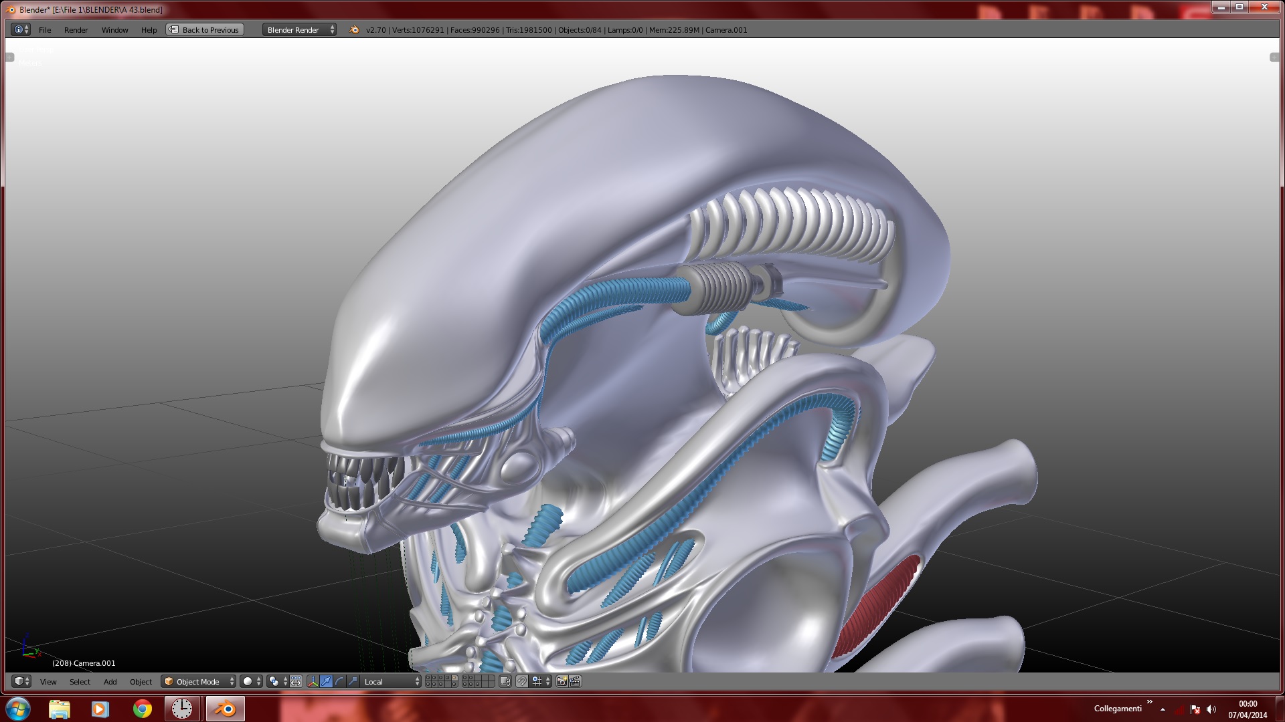Screen dimensions: 1285x722
Task: Open the Blender Render engine dropdown
Action: tap(299, 29)
